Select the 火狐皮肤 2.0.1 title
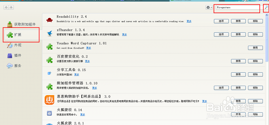This screenshot has width=269, height=125. [x=70, y=123]
